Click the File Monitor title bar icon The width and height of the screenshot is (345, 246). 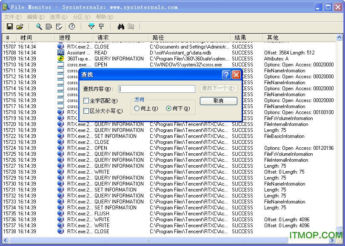pos(6,7)
